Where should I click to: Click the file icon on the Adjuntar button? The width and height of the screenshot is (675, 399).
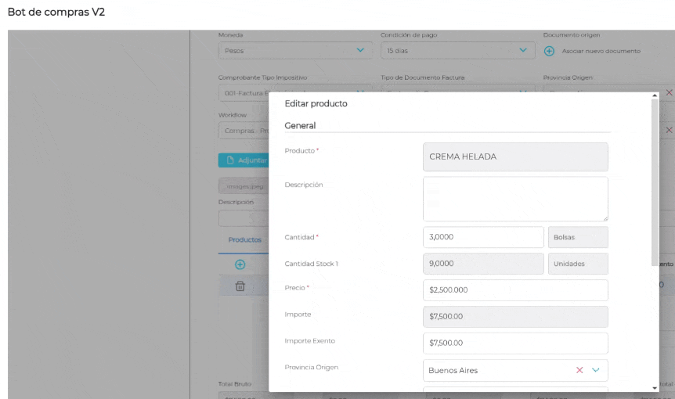(230, 160)
